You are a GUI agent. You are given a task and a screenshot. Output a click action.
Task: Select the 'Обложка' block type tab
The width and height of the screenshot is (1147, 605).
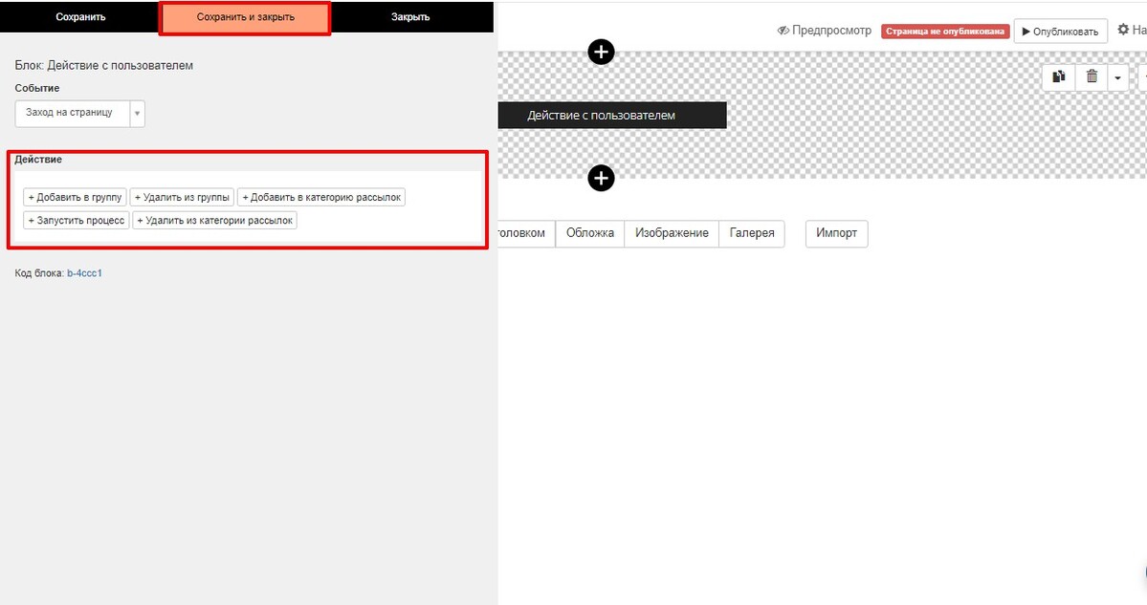point(589,233)
